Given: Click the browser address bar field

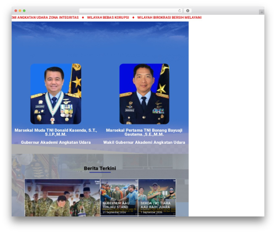Looking at the screenshot, I should 131,11.
